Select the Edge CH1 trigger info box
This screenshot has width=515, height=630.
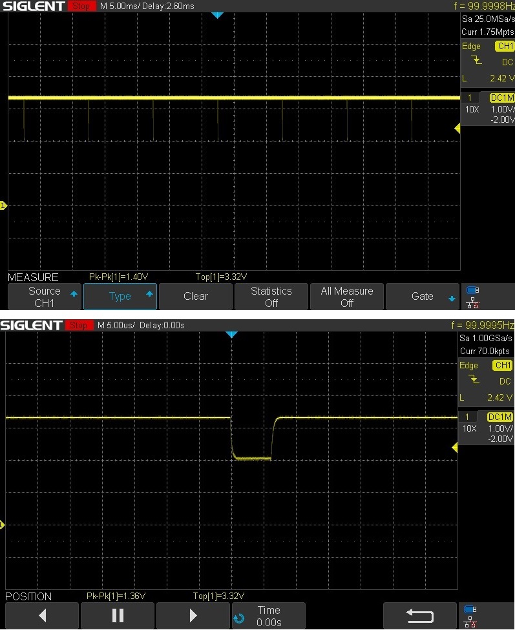[x=488, y=62]
